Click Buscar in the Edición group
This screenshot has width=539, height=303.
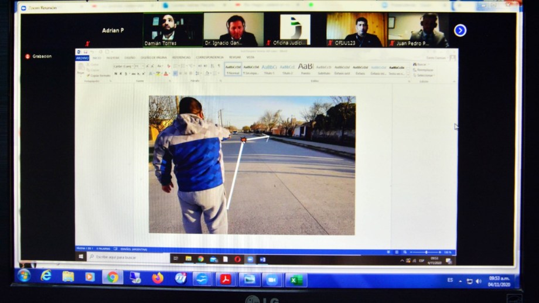pos(419,64)
